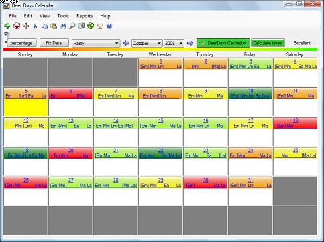Go to previous month with left arrow

[x=126, y=43]
